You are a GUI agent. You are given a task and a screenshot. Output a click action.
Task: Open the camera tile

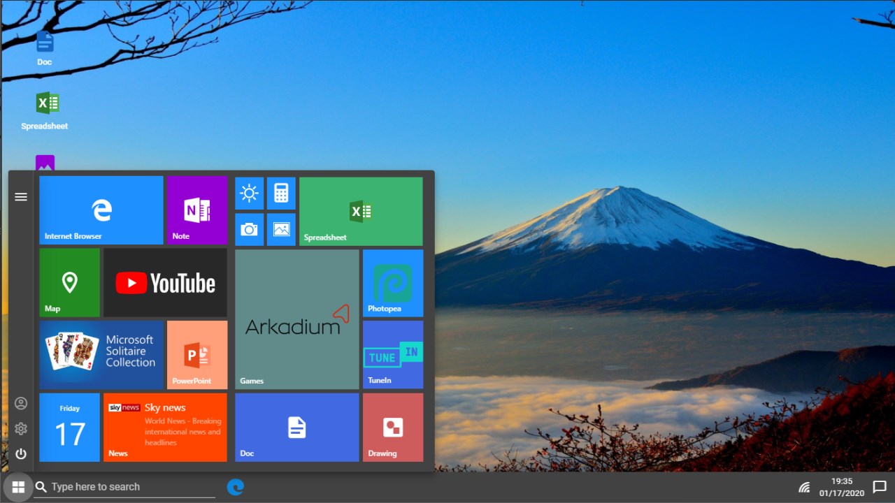250,229
